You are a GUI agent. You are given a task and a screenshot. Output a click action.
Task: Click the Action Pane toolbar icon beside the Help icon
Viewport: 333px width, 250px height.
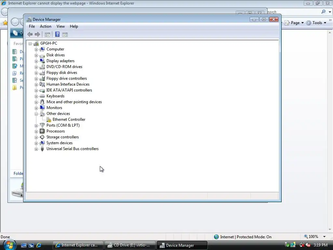click(65, 35)
